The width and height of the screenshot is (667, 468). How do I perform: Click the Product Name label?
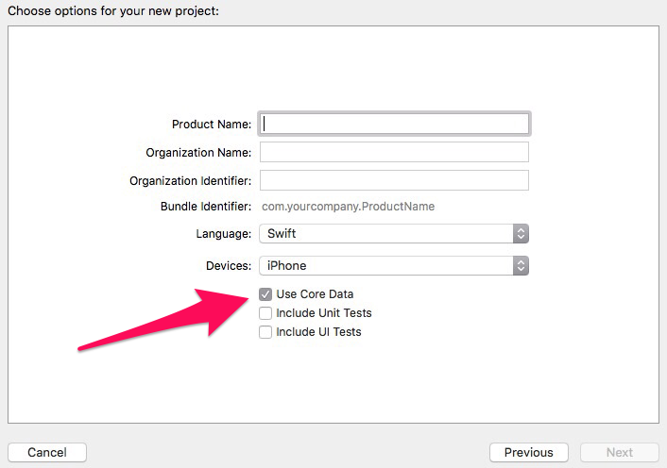point(212,124)
